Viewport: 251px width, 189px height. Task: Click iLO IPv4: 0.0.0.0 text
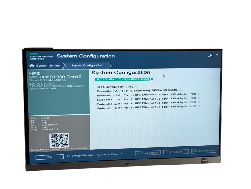42,84
